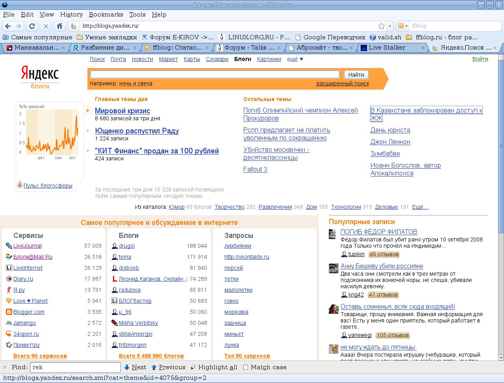Click the Blogger.com service icon

coord(9,312)
